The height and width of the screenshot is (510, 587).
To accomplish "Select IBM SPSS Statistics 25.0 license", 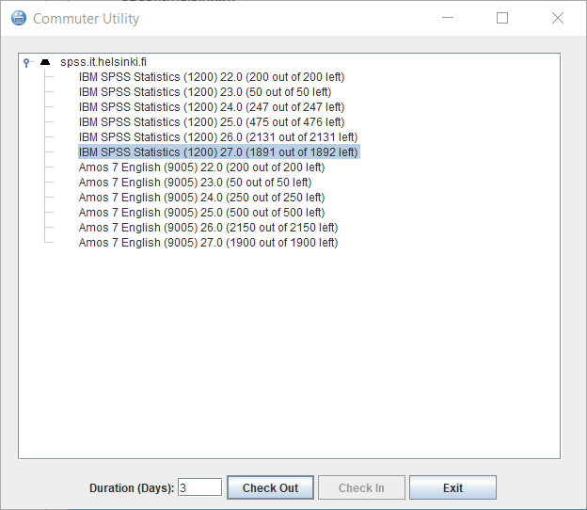I will pos(212,121).
